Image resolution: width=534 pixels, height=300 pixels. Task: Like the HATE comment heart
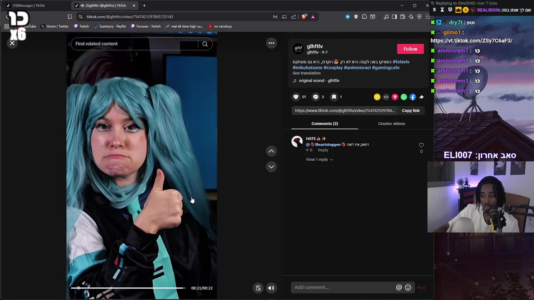(x=421, y=145)
